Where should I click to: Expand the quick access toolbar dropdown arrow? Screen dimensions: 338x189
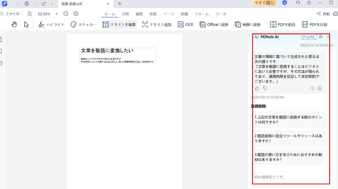(x=52, y=4)
